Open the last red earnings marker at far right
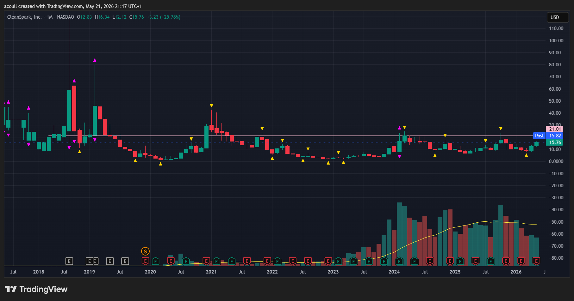This screenshot has height=301, width=574. pyautogui.click(x=536, y=261)
